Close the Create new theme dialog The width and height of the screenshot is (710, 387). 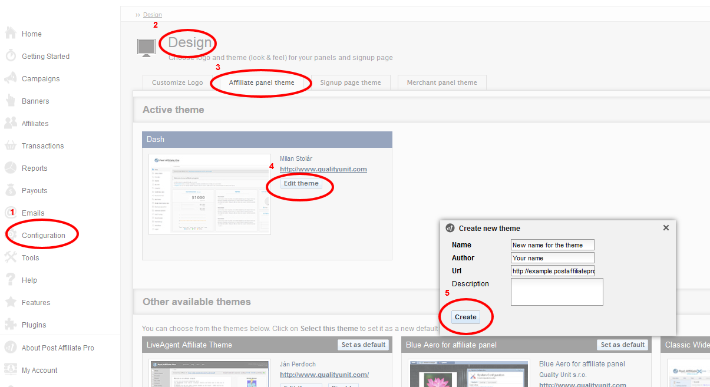[x=666, y=228]
